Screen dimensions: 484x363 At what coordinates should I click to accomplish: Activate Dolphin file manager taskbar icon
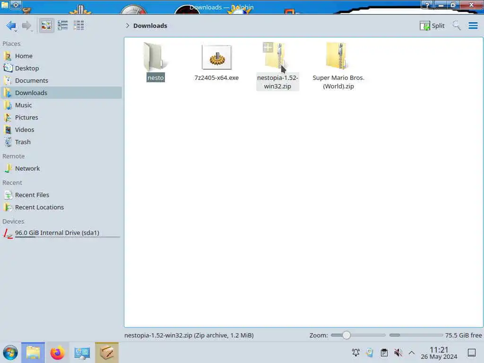[x=33, y=353]
